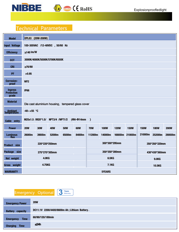Click the Battery capacity row label

[x=16, y=211]
